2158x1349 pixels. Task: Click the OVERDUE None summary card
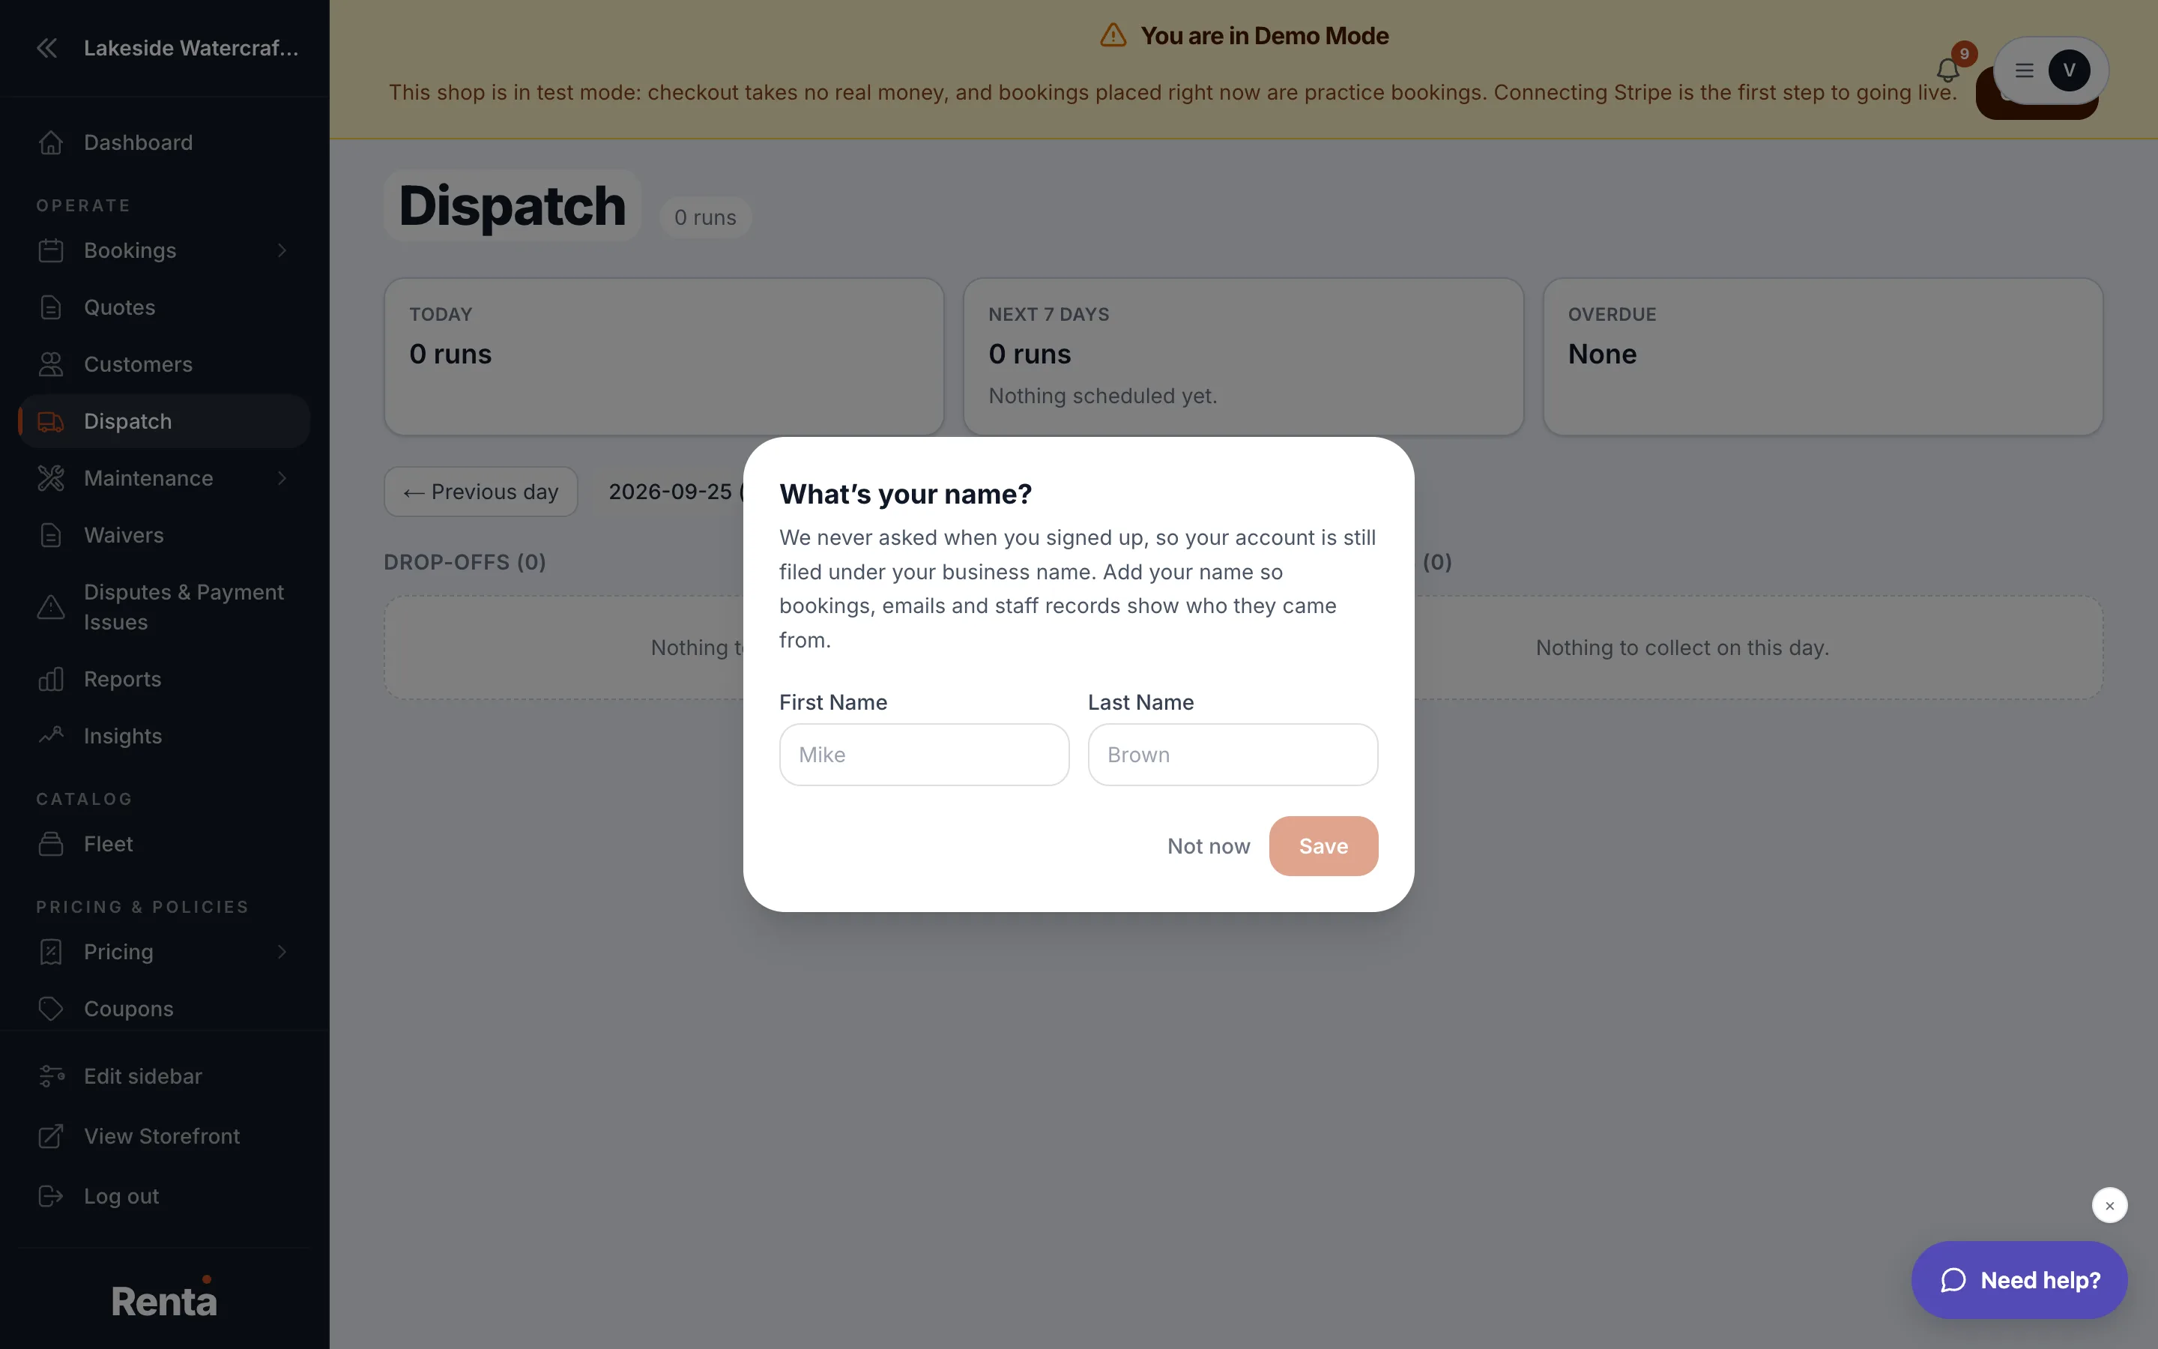coord(1823,357)
